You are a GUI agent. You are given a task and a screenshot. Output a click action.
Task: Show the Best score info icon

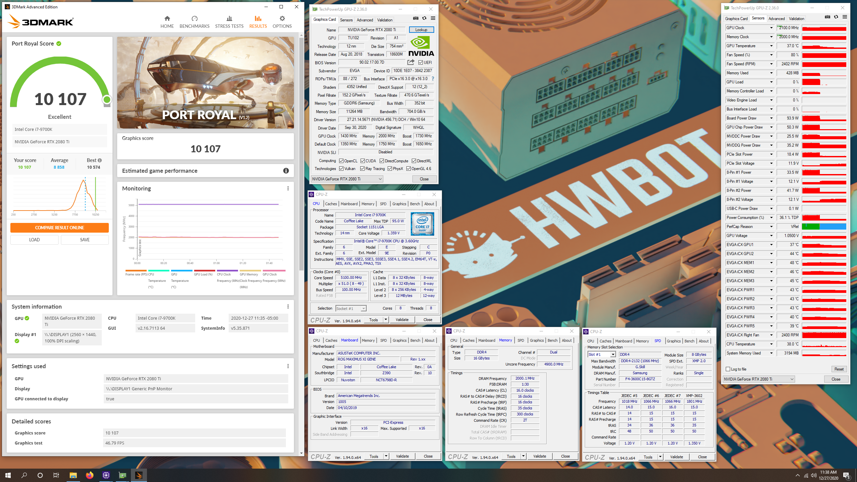pos(100,160)
